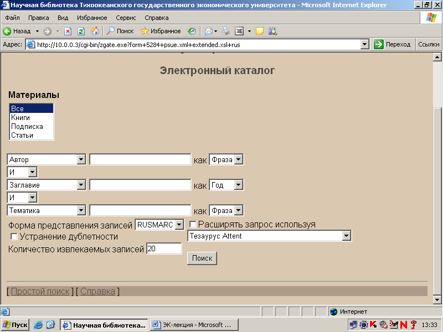Open the Файл menu
This screenshot has height=332, width=443.
tap(12, 18)
